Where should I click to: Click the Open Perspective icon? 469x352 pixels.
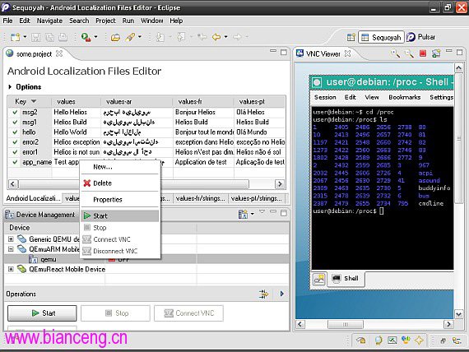tap(351, 37)
